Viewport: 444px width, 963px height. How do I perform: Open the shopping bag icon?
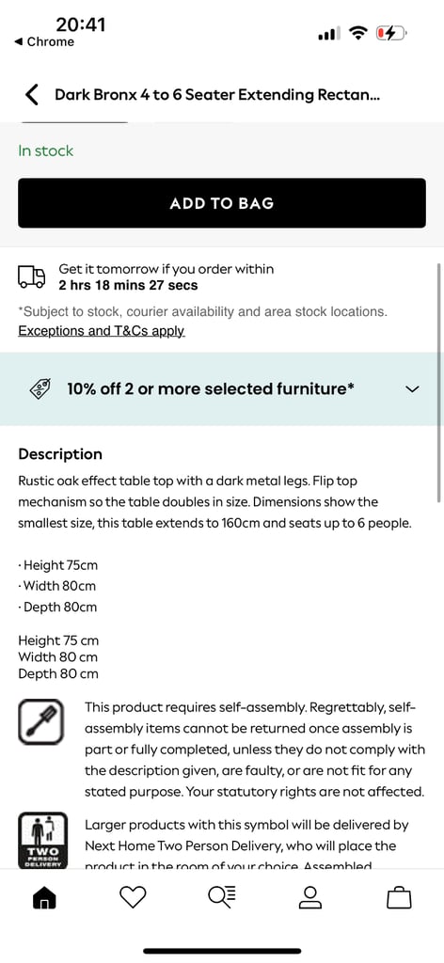tap(399, 897)
